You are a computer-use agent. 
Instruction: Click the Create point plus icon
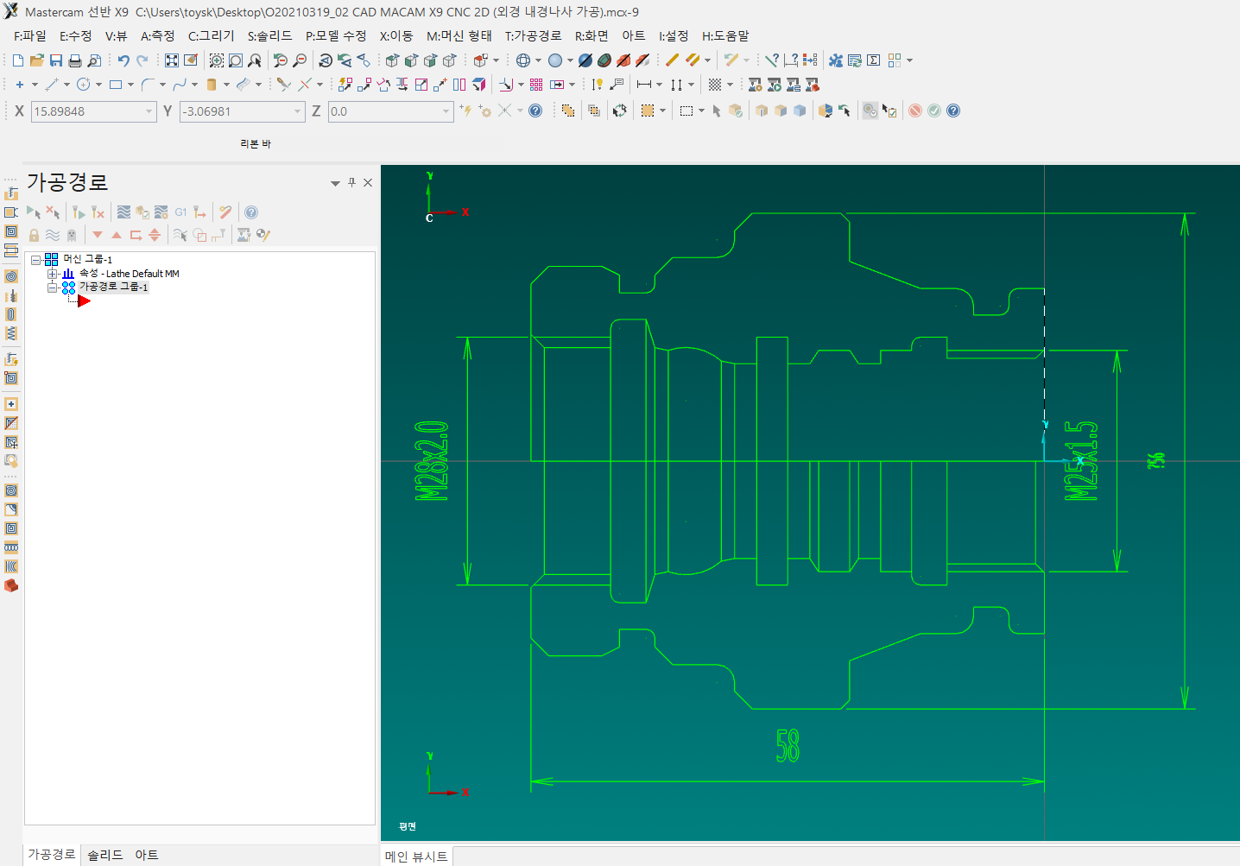coord(20,85)
